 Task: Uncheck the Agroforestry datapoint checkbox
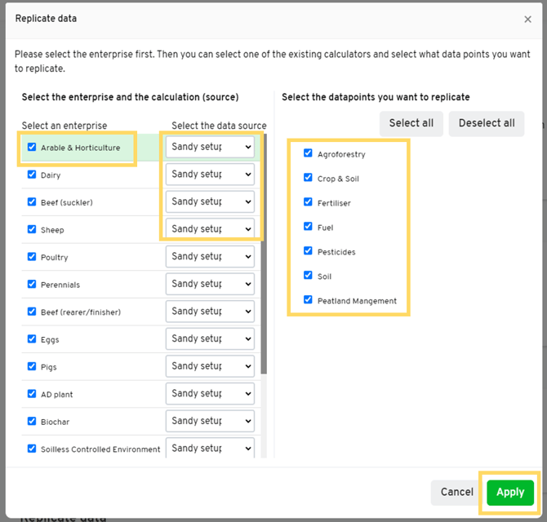click(308, 153)
